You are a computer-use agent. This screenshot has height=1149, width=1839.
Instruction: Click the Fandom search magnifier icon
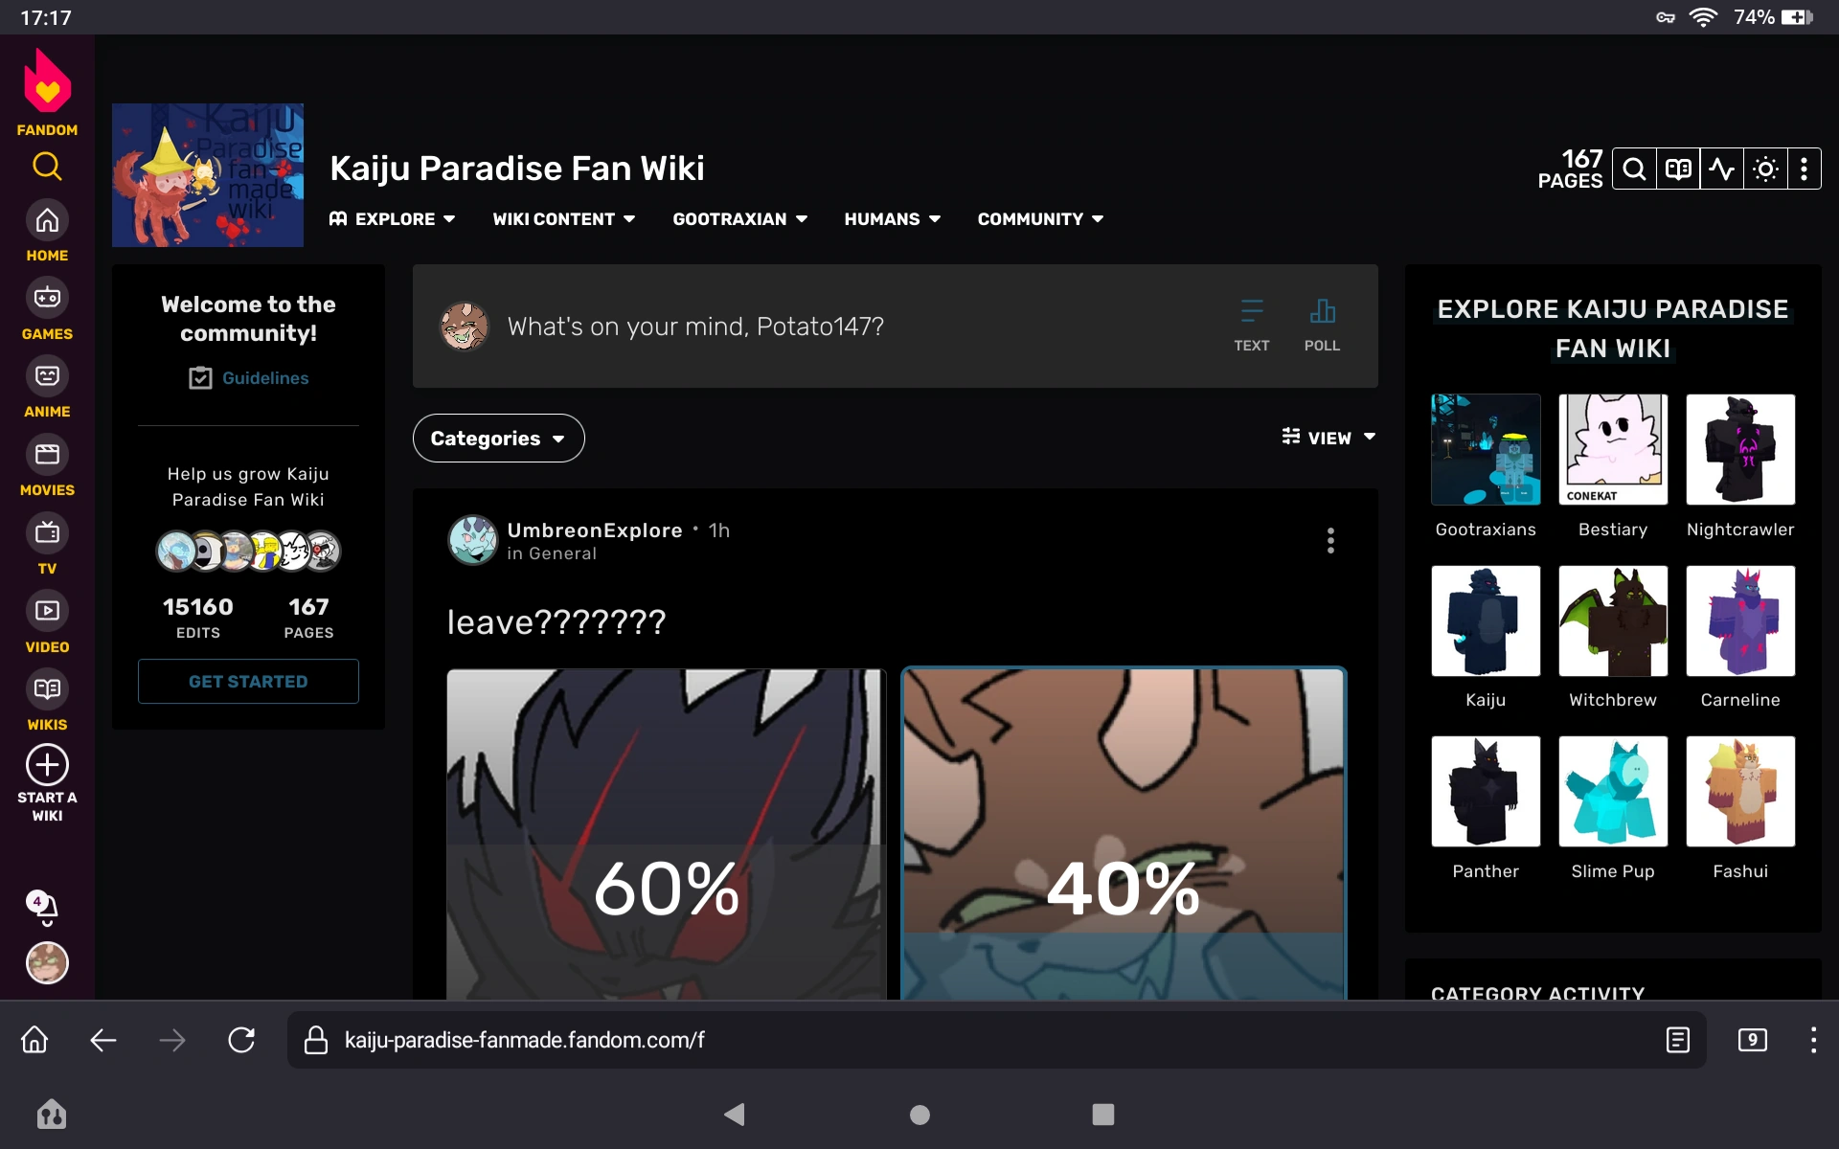click(x=47, y=167)
